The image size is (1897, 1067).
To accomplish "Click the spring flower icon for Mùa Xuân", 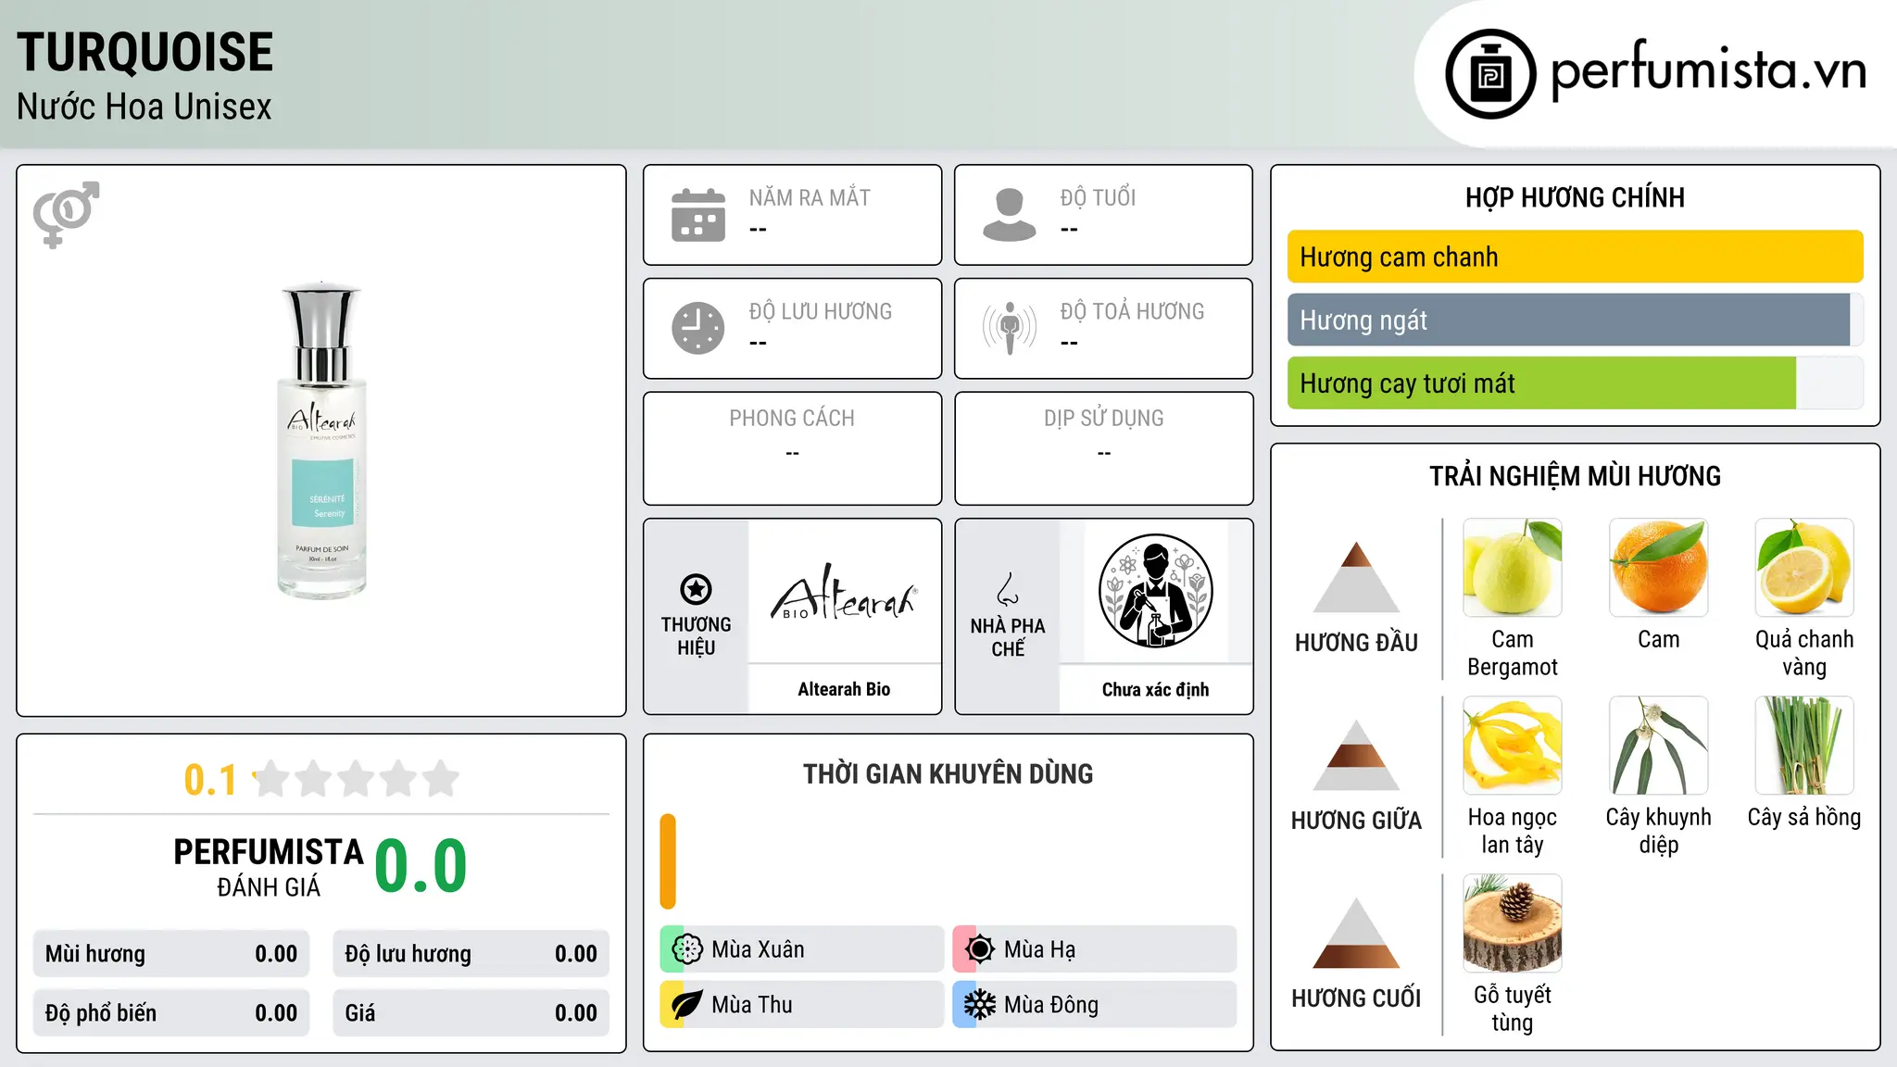I will [687, 949].
